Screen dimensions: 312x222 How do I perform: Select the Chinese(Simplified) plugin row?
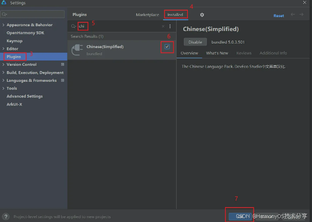click(122, 50)
